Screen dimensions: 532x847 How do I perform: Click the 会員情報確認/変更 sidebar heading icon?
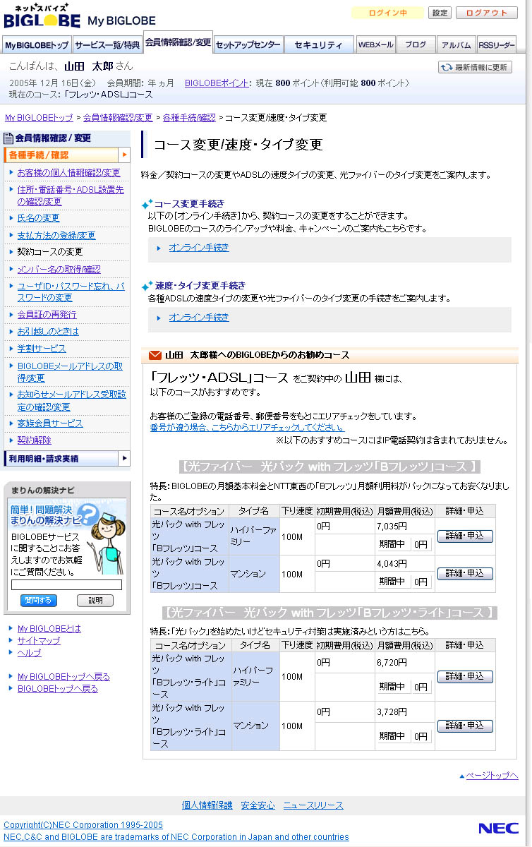[x=8, y=138]
